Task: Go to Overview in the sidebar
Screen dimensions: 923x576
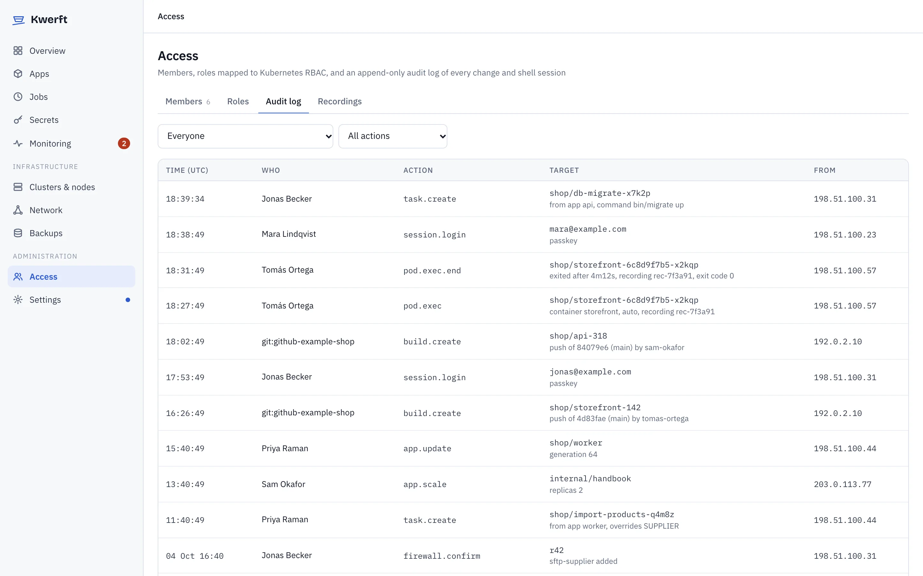Action: click(71, 51)
